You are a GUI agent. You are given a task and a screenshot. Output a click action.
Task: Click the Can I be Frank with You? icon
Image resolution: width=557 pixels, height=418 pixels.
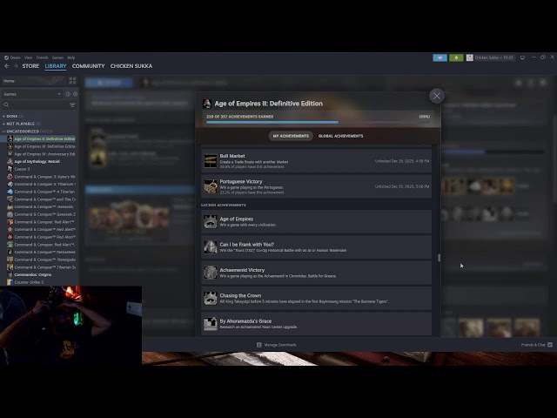211,247
